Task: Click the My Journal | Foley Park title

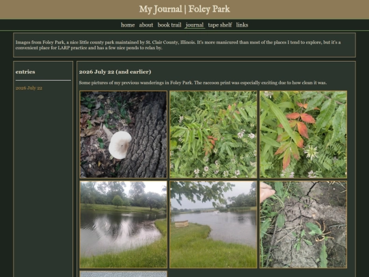Action: (x=184, y=9)
